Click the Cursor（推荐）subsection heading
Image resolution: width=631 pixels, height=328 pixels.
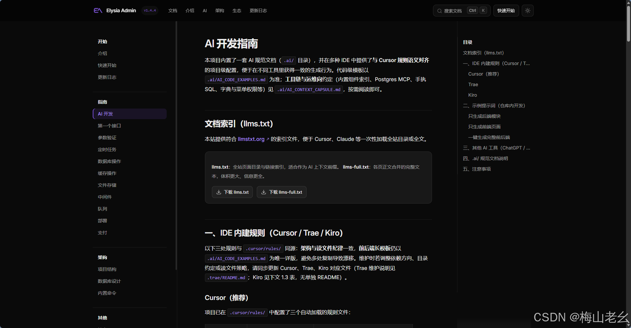coord(226,298)
